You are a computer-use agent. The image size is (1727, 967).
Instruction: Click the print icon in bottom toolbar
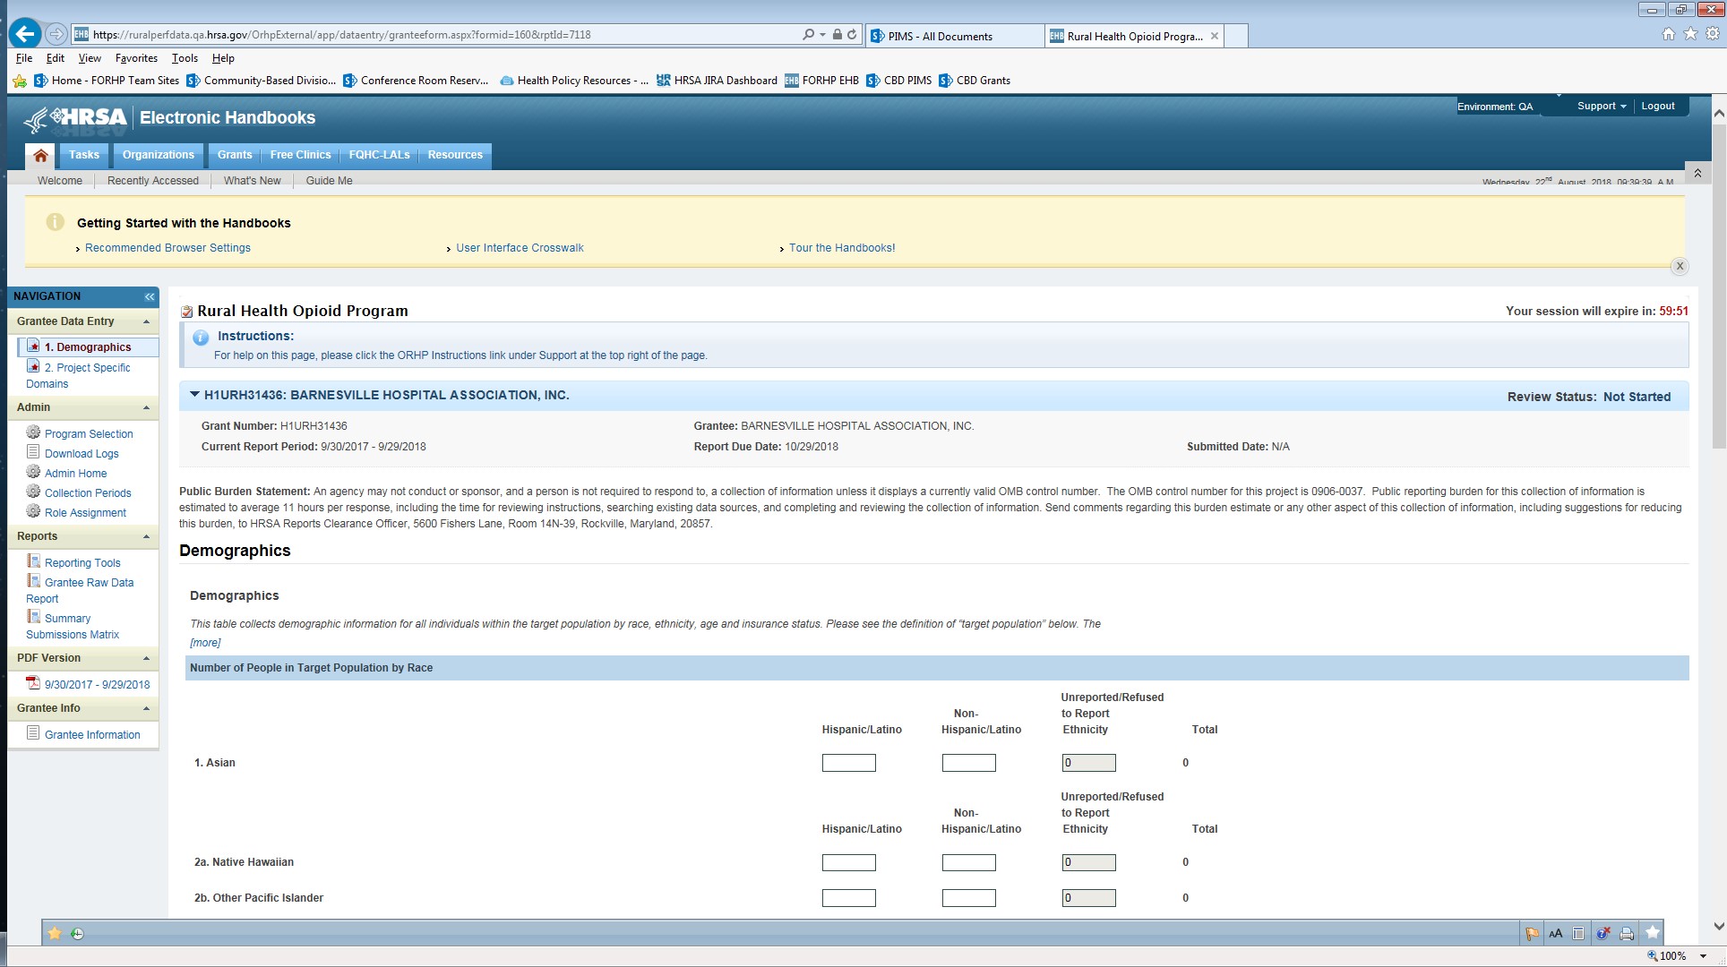1627,933
